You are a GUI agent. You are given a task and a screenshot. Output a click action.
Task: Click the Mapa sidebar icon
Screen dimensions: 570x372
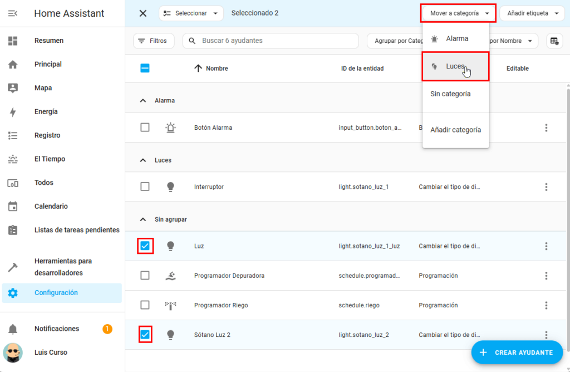click(13, 88)
